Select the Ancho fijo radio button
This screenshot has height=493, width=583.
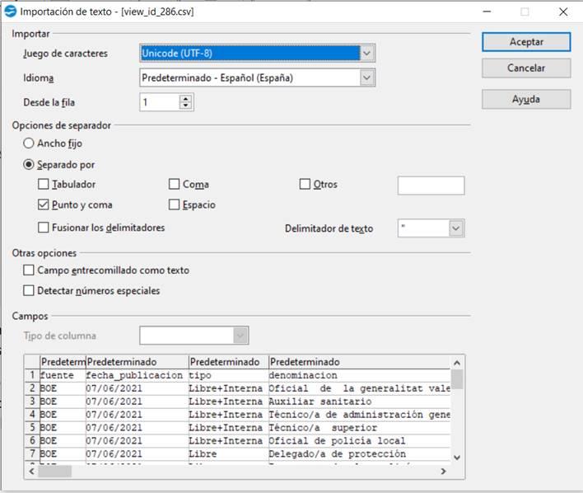coord(29,143)
